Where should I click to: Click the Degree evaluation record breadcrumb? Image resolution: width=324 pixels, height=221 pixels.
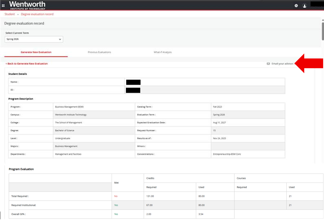coord(37,14)
